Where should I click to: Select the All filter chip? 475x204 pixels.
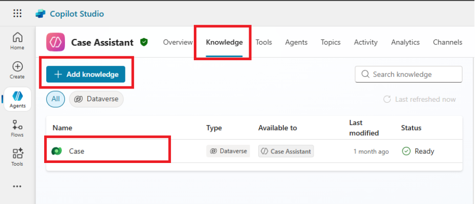click(x=55, y=99)
